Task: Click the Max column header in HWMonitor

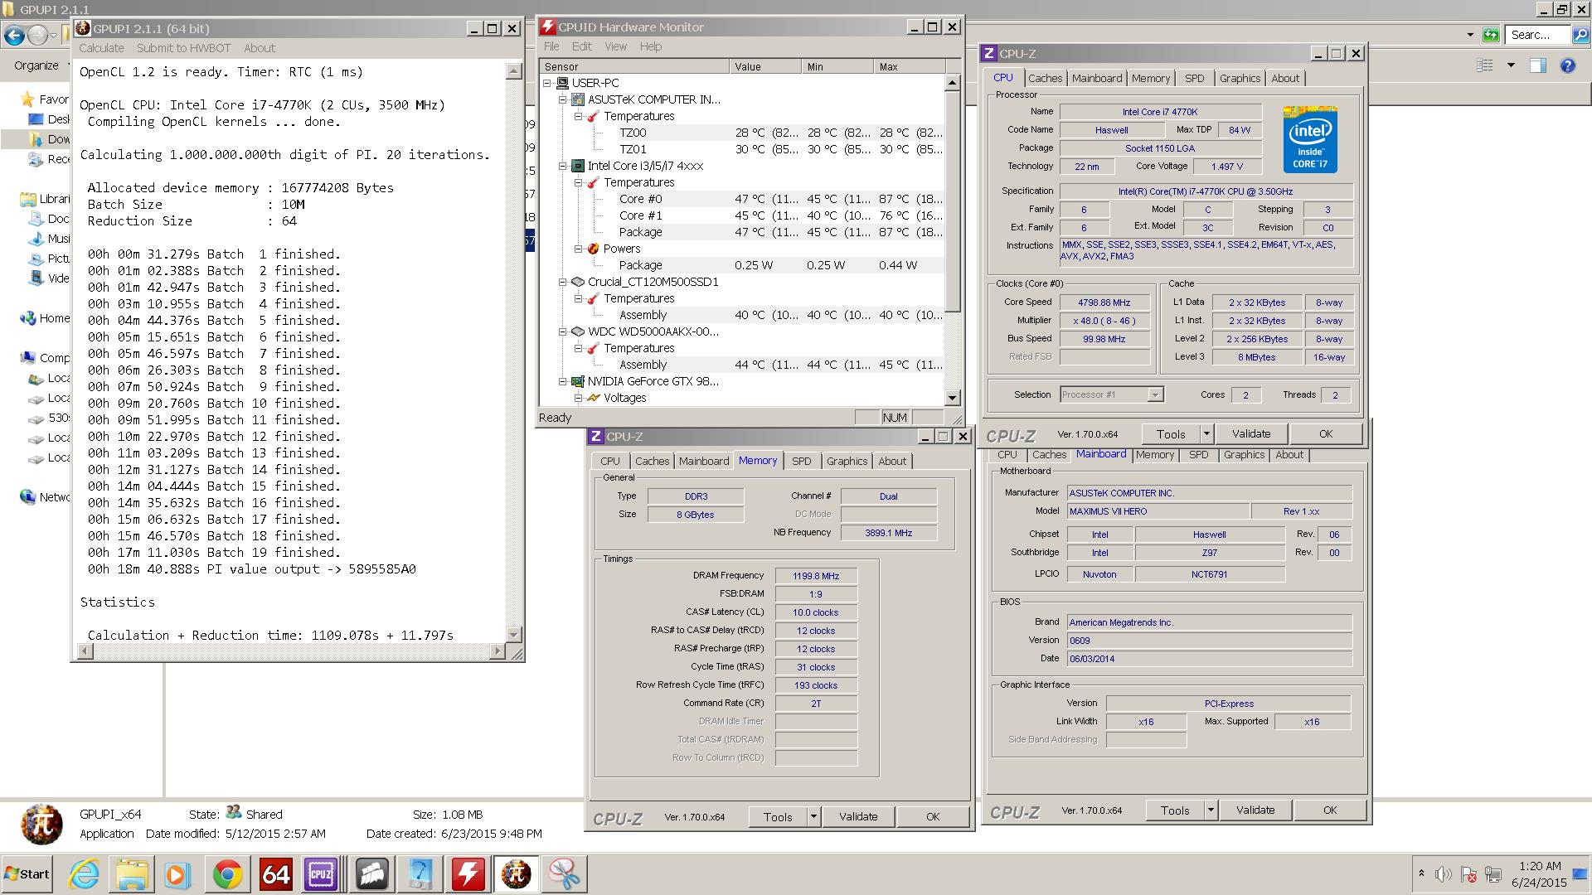Action: click(909, 66)
